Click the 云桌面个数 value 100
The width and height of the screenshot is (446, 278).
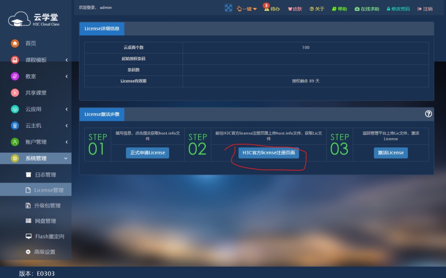click(306, 48)
